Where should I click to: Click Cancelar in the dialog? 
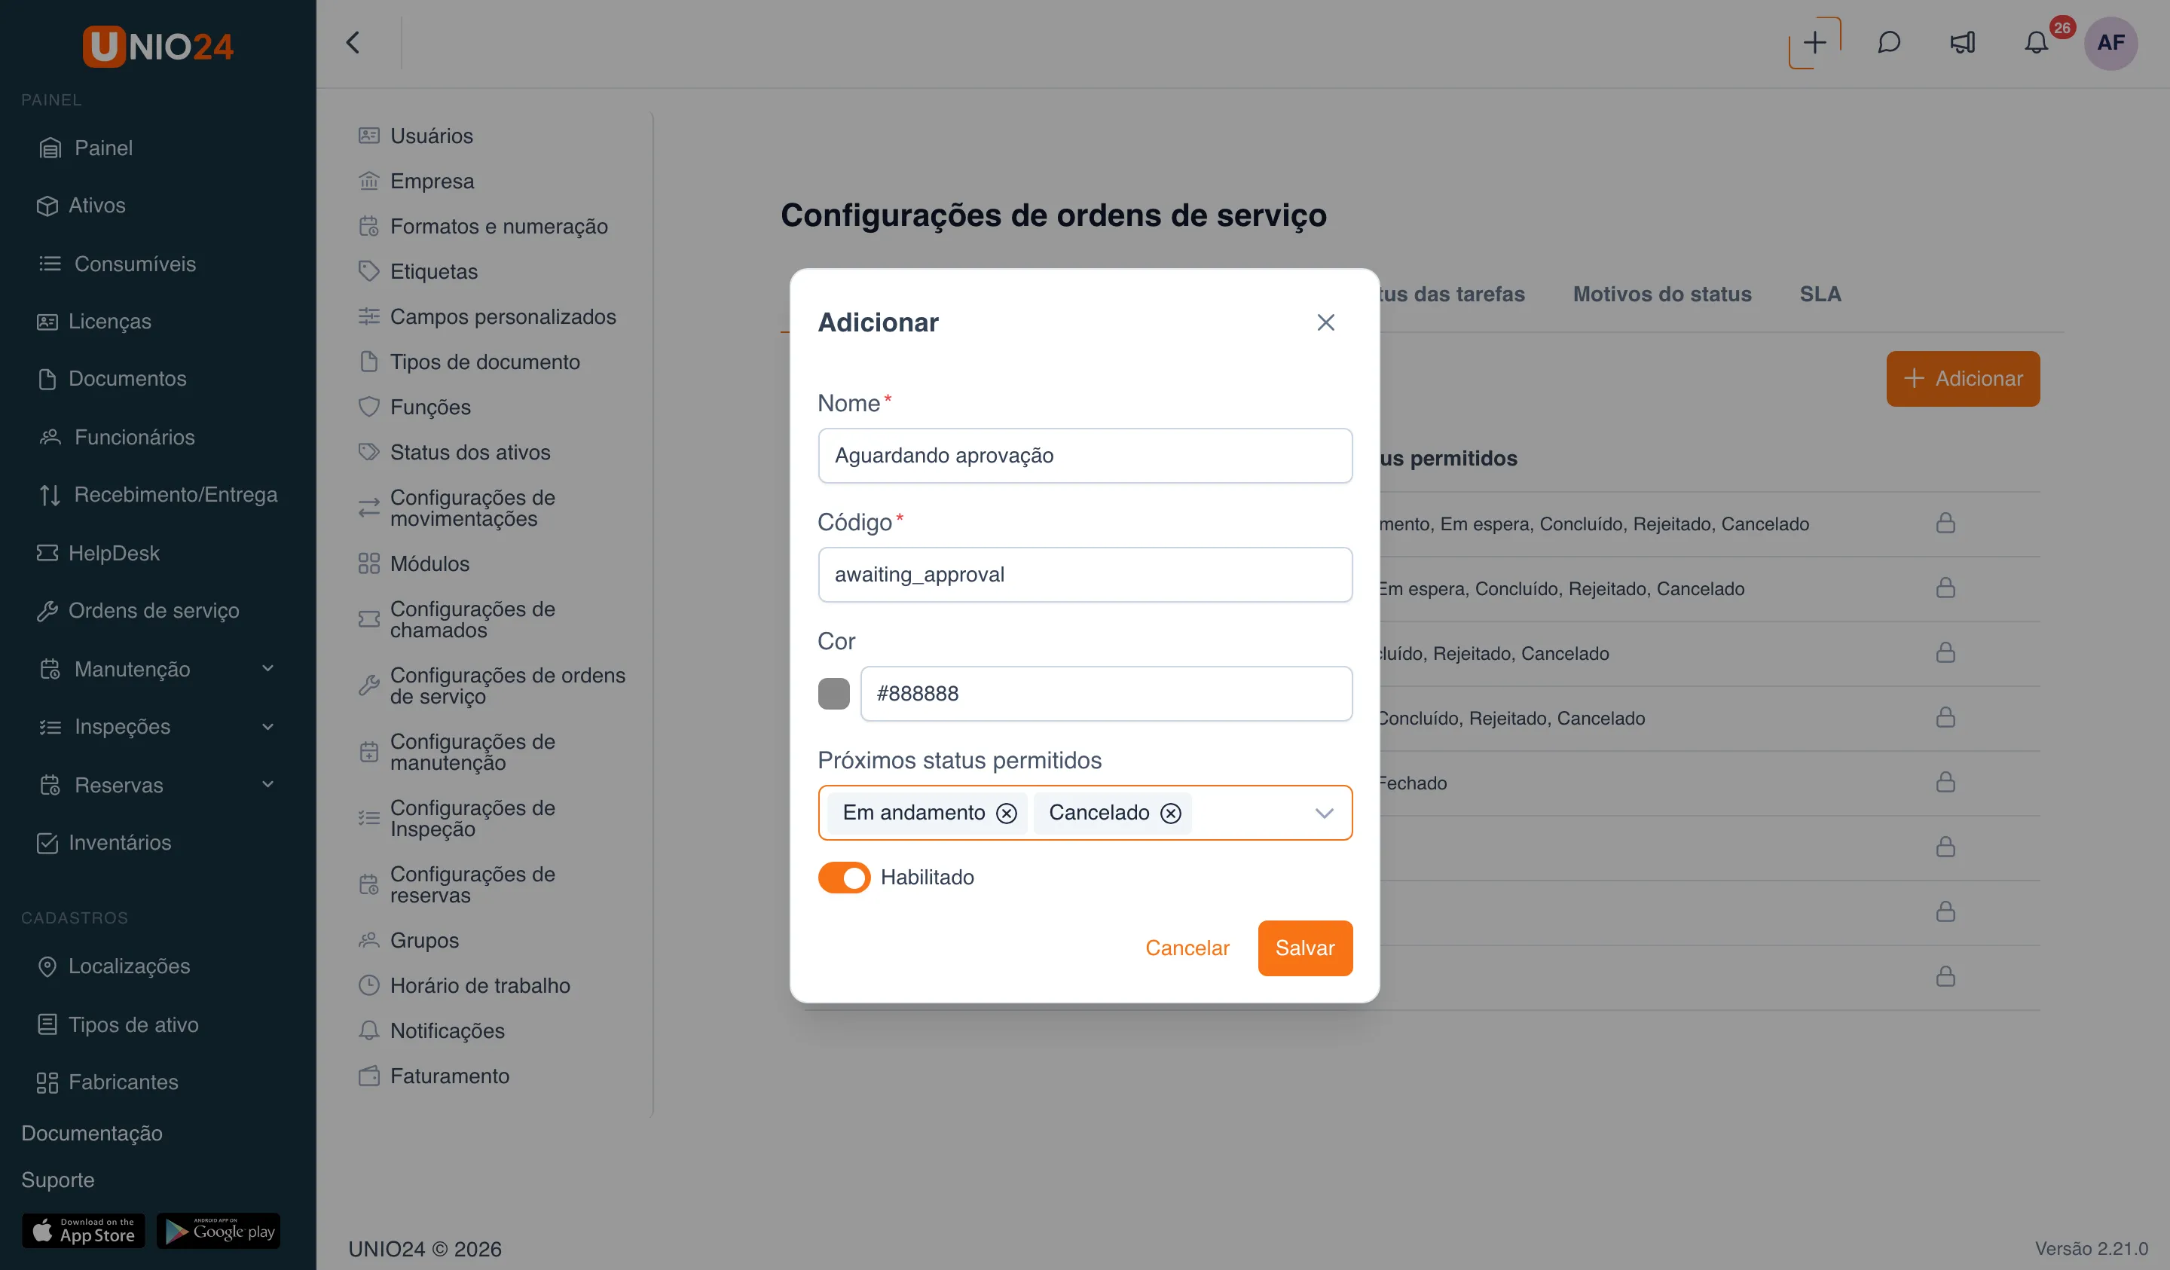[1187, 948]
